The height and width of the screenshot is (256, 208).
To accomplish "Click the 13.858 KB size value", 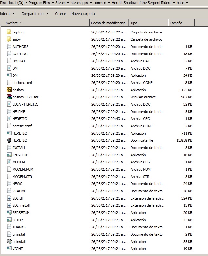I will click(x=184, y=140).
